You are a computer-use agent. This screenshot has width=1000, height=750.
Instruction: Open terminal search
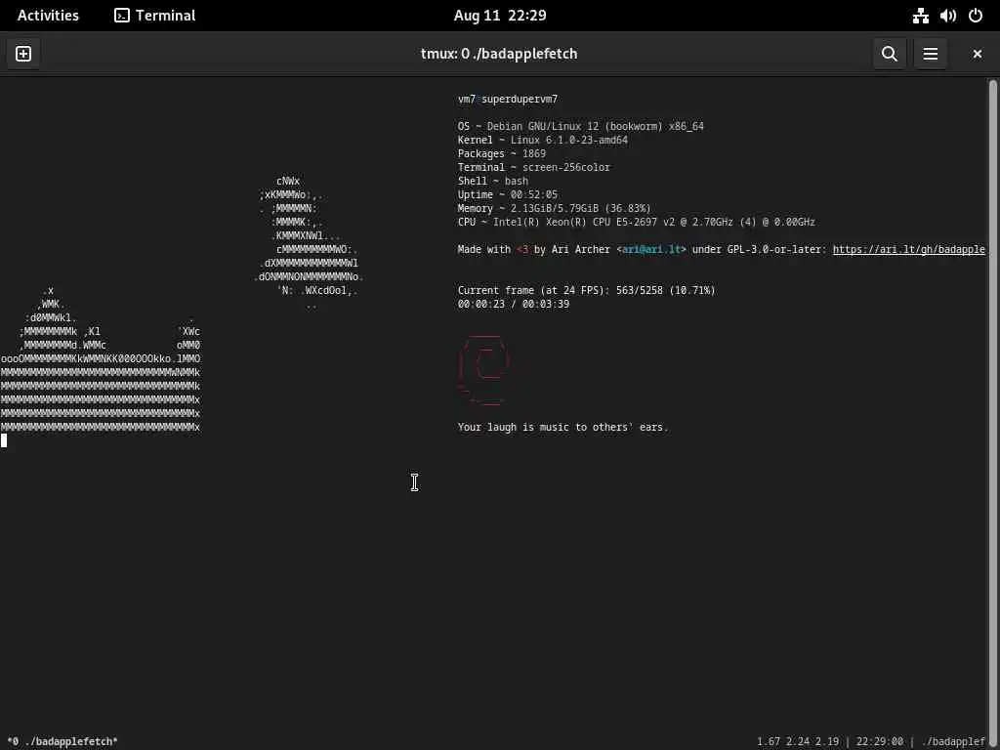click(889, 54)
